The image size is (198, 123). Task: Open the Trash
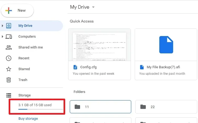point(23,80)
